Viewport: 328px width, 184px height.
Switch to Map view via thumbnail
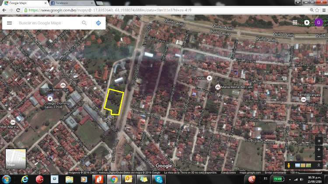16,159
